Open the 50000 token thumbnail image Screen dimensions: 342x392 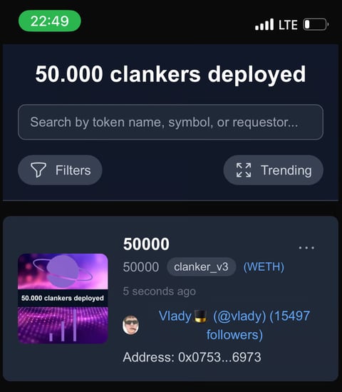click(63, 299)
